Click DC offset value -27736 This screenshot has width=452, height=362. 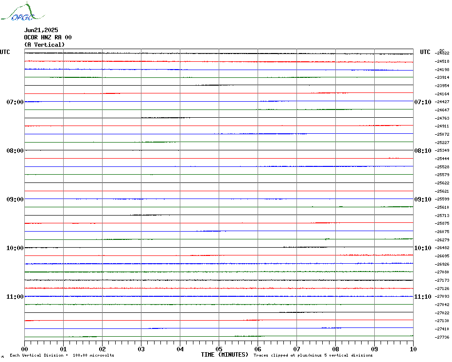tap(442, 337)
